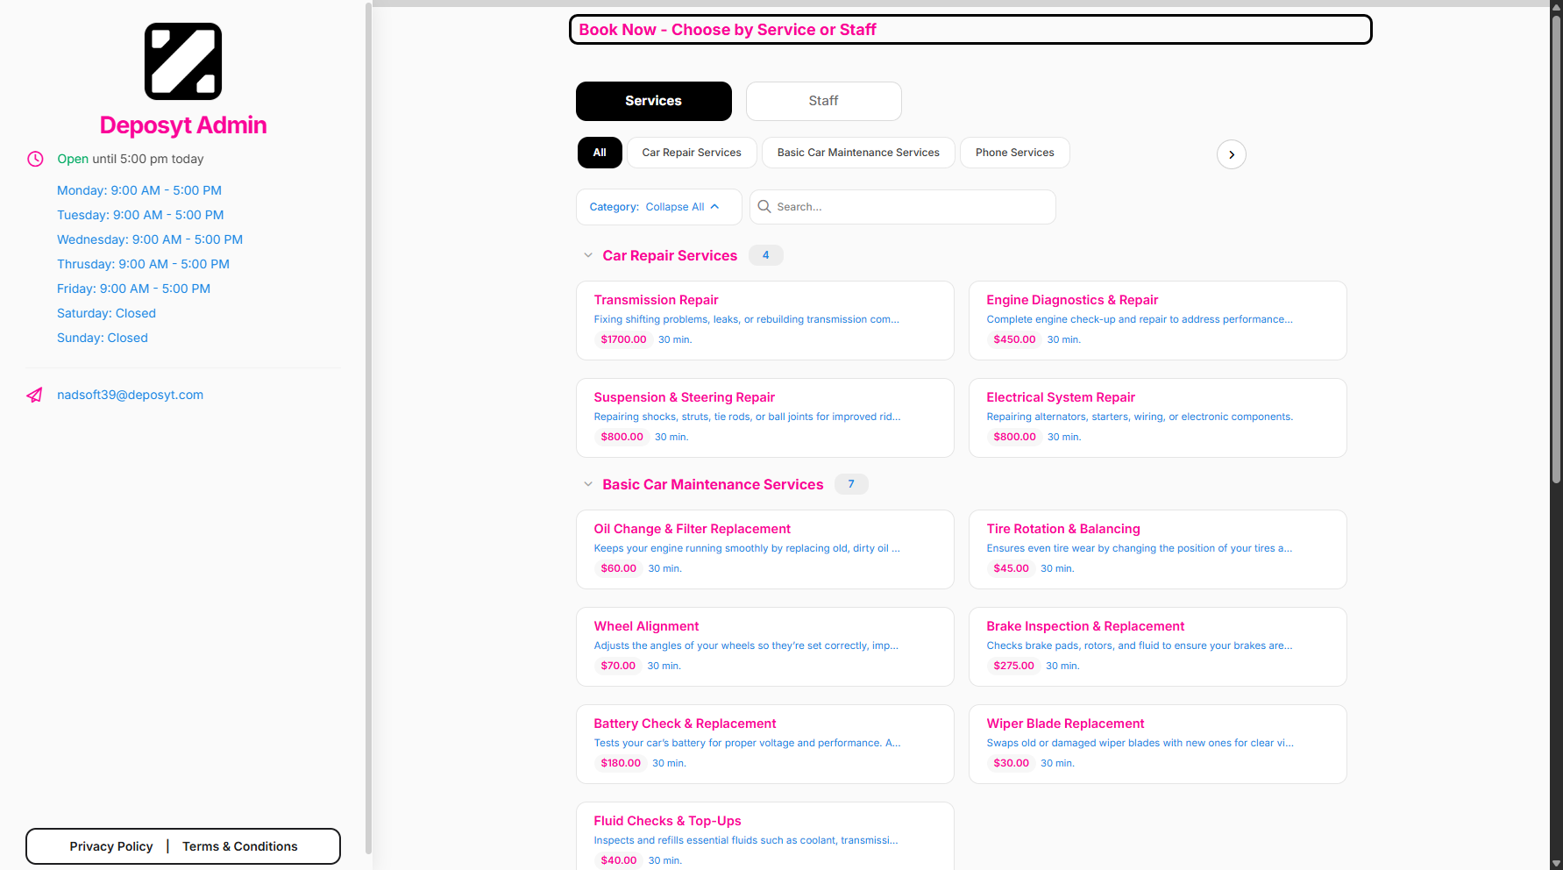Image resolution: width=1563 pixels, height=870 pixels.
Task: Click the Monday: 9:00 AM - 5:00 PM hours
Action: point(139,190)
